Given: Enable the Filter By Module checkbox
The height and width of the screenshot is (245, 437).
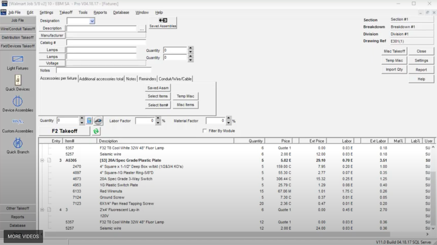Looking at the screenshot, I should pyautogui.click(x=205, y=130).
